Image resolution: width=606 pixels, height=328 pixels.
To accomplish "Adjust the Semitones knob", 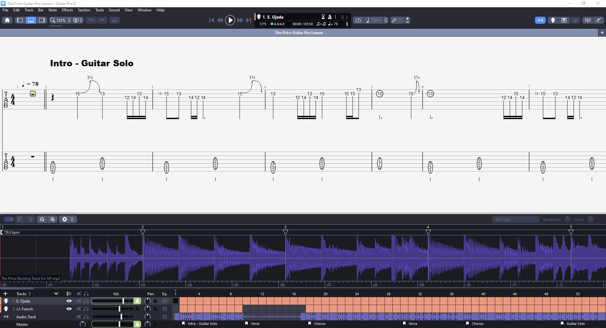I will [x=567, y=219].
